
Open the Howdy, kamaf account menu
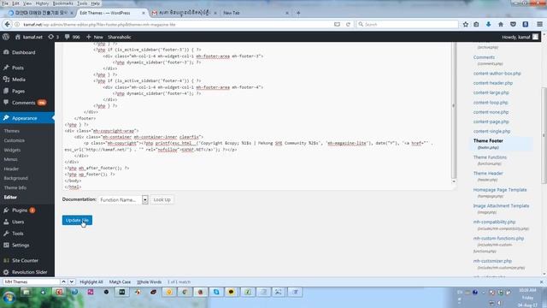pos(521,37)
